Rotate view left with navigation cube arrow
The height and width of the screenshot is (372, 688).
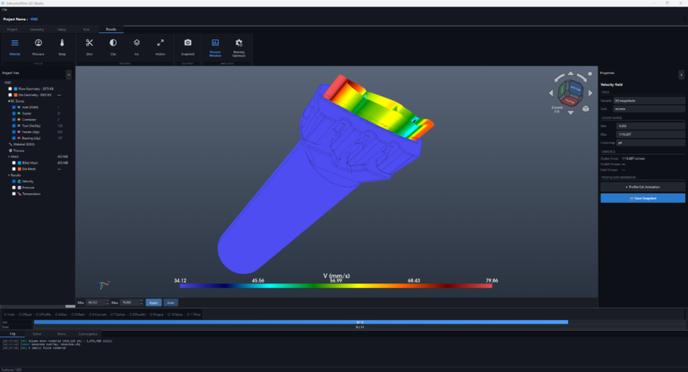click(x=551, y=93)
